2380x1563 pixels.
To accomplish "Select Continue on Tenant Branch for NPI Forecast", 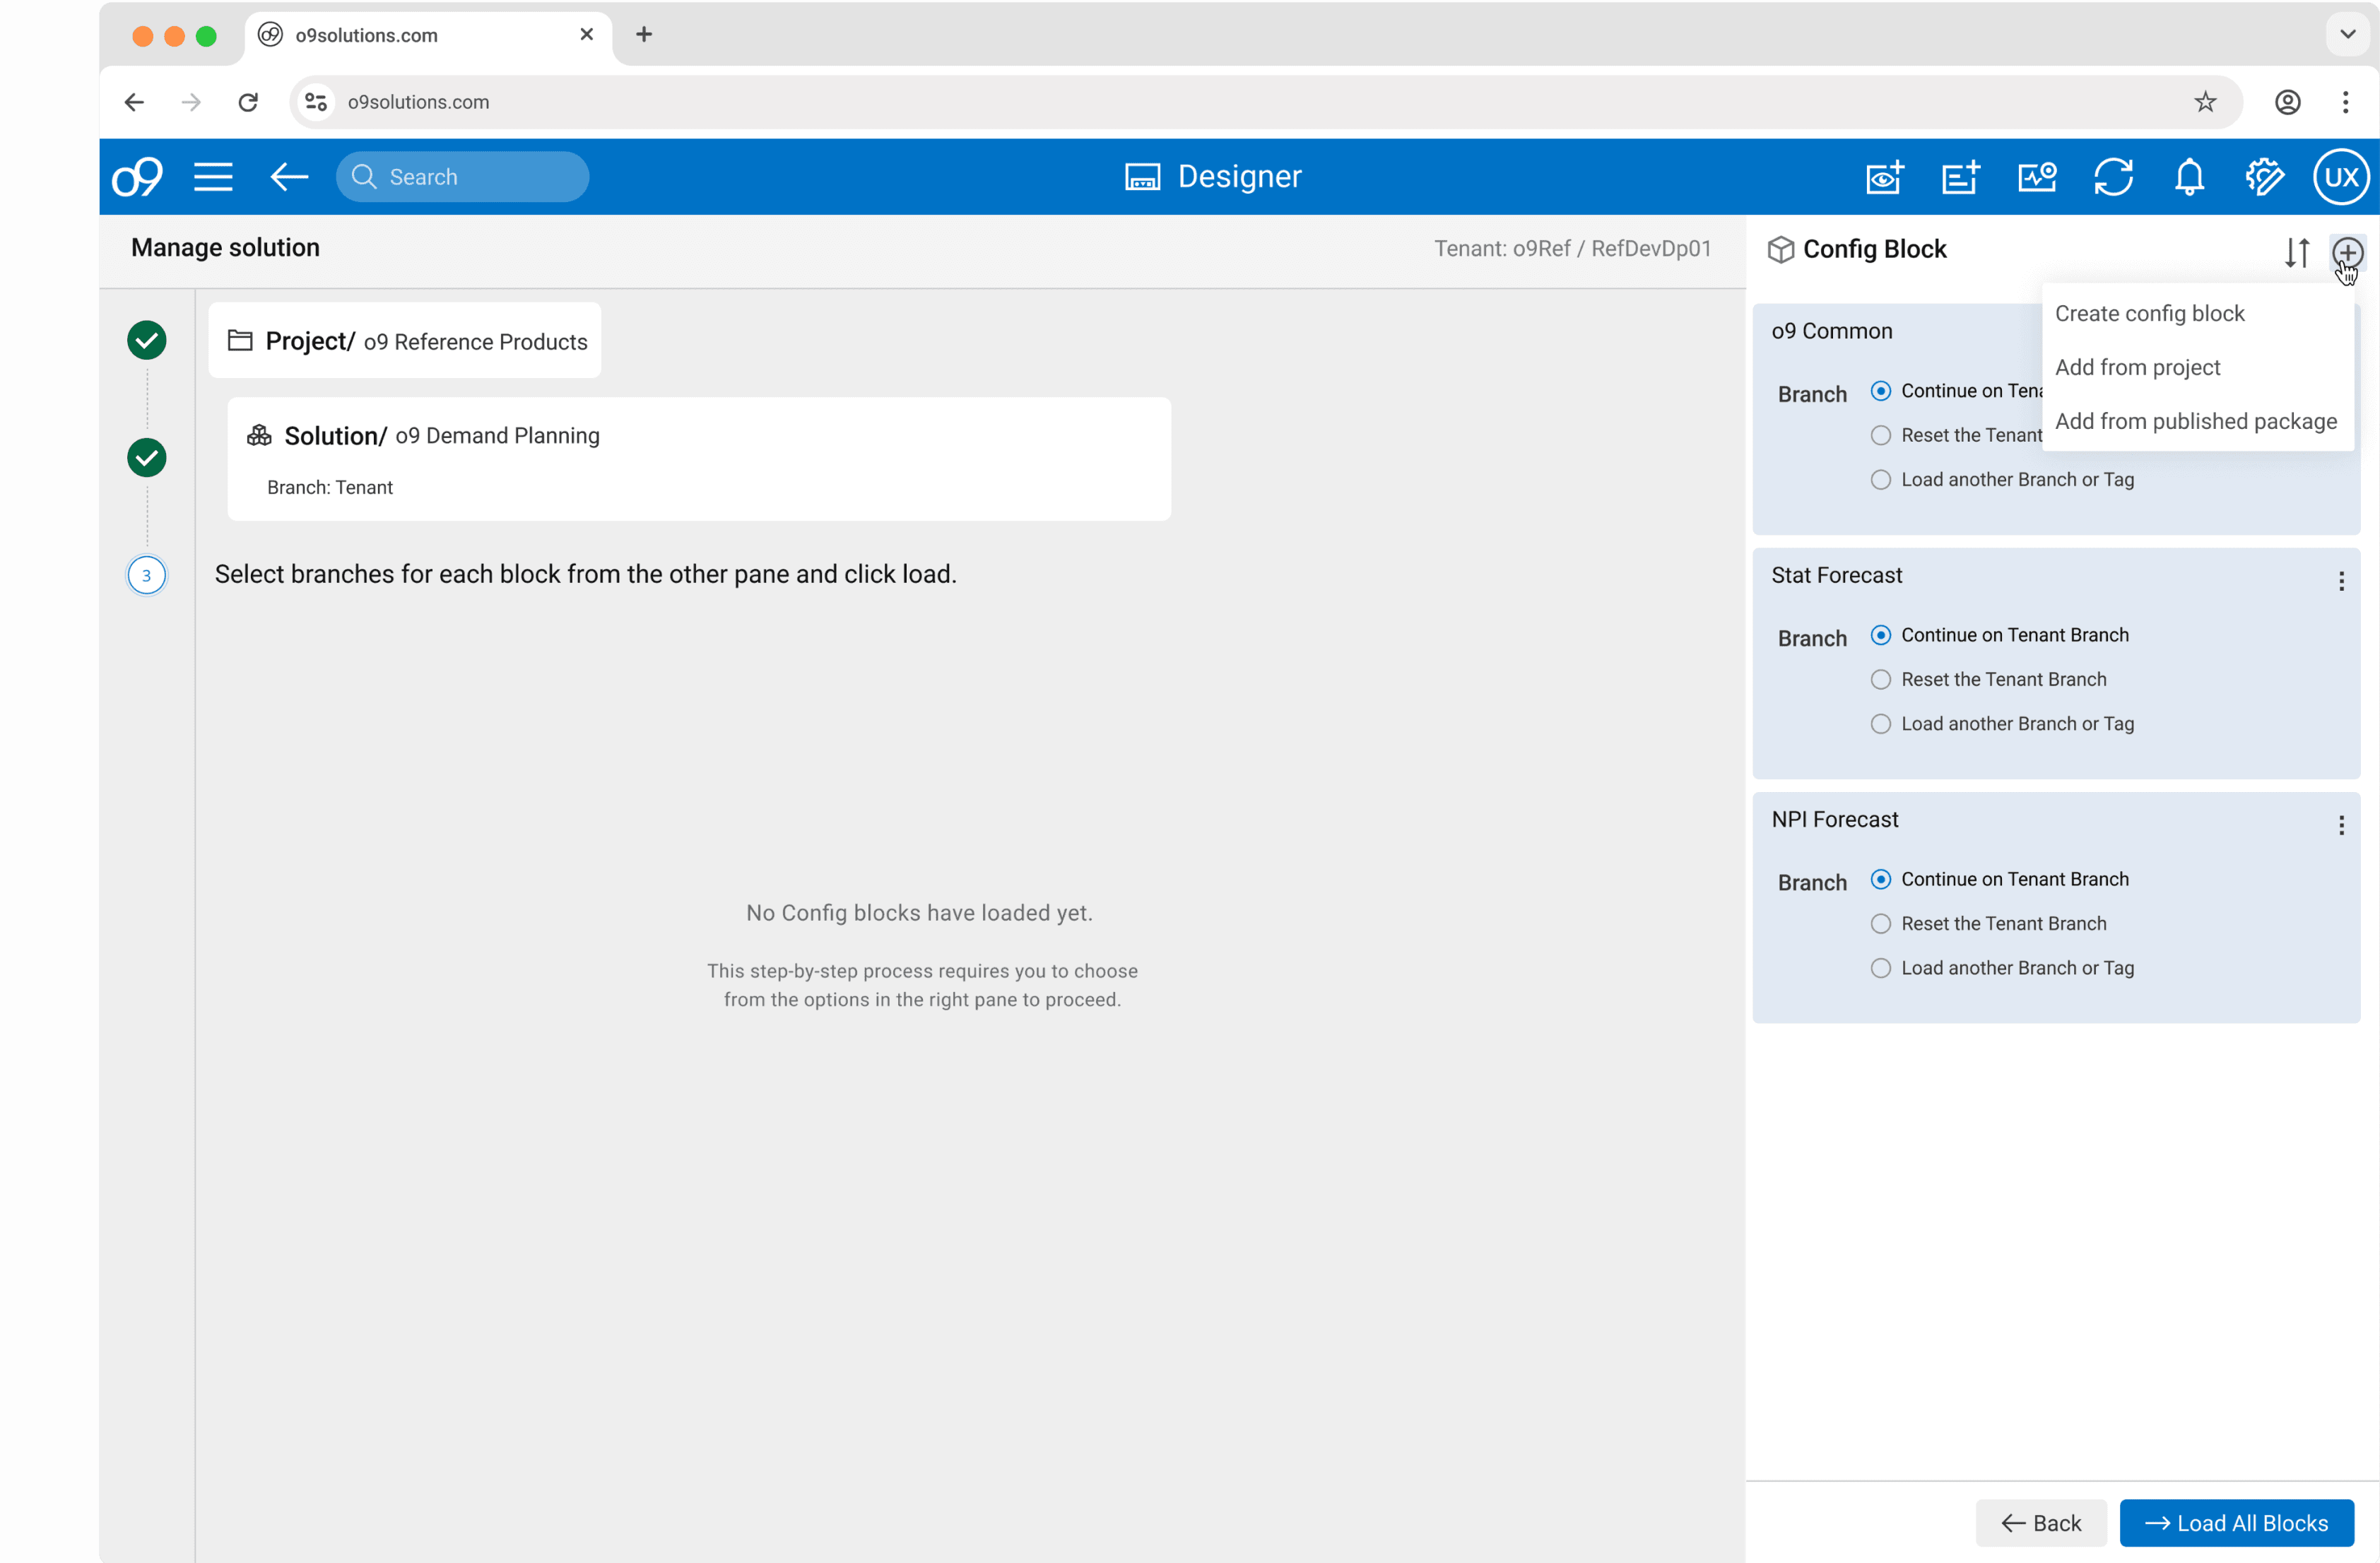I will point(1881,879).
